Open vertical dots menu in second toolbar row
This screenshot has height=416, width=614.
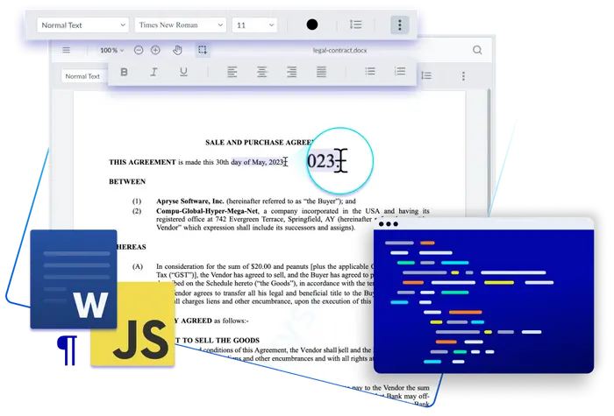coord(463,76)
